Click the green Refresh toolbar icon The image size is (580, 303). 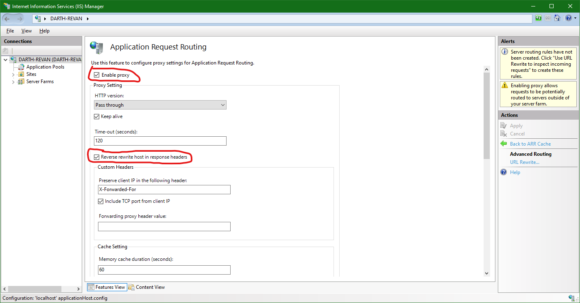pyautogui.click(x=538, y=18)
